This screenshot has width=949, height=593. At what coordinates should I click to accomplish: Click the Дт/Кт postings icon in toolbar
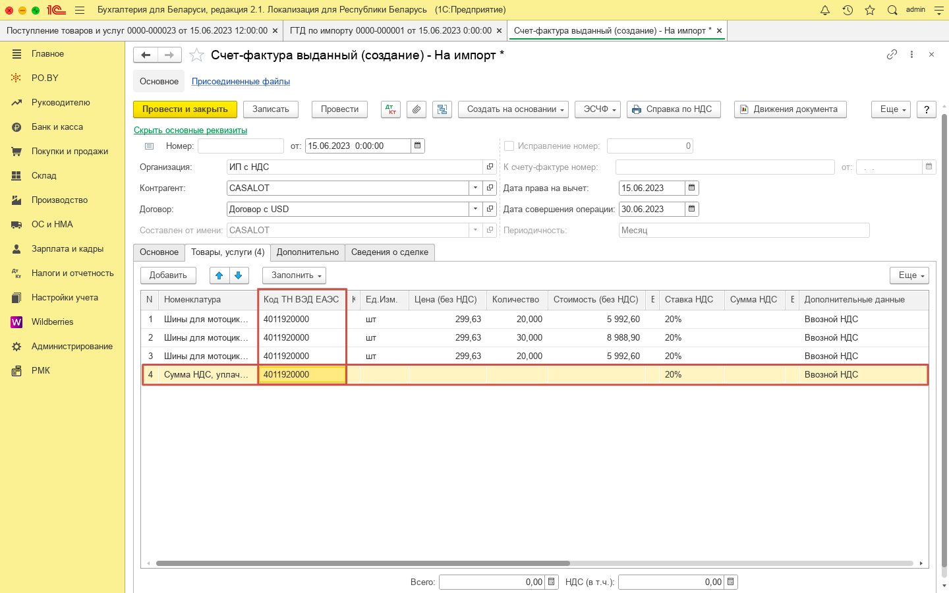pos(391,109)
